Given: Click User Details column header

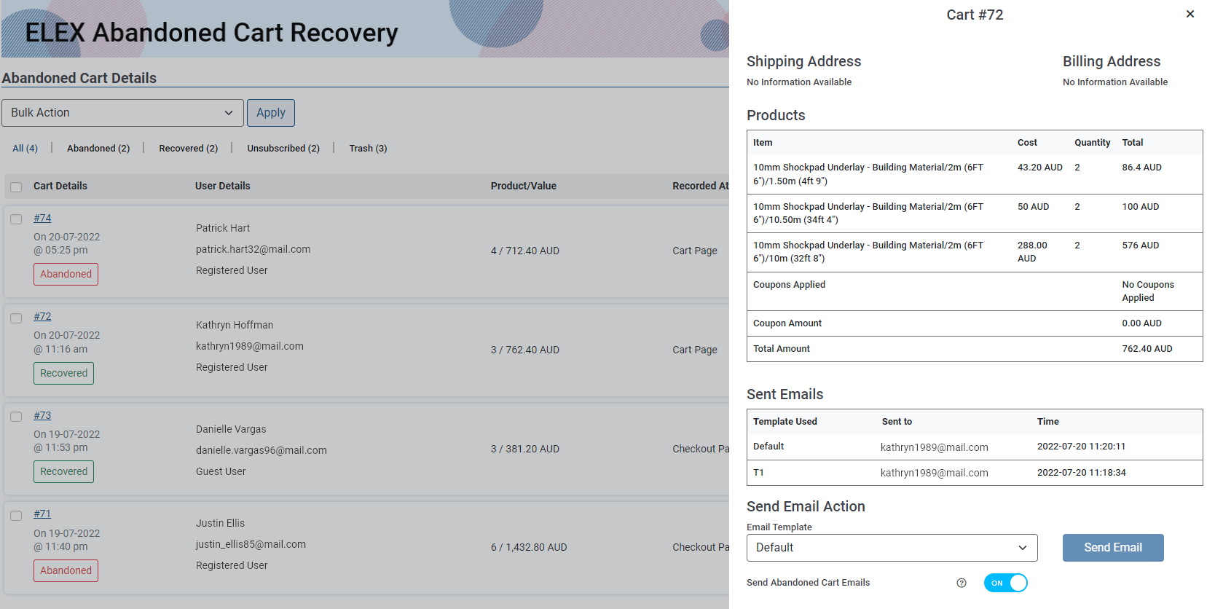Looking at the screenshot, I should tap(223, 186).
